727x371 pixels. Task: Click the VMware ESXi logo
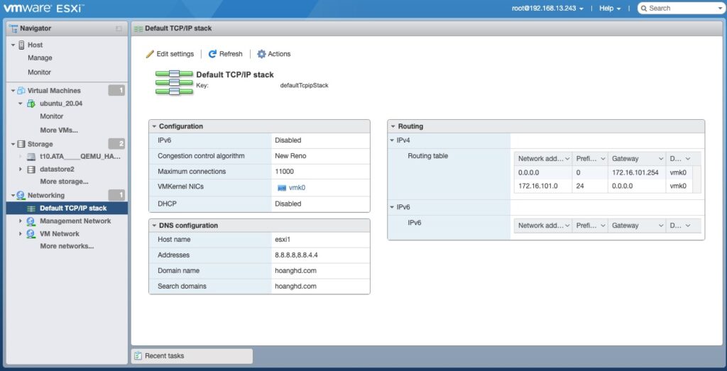45,8
